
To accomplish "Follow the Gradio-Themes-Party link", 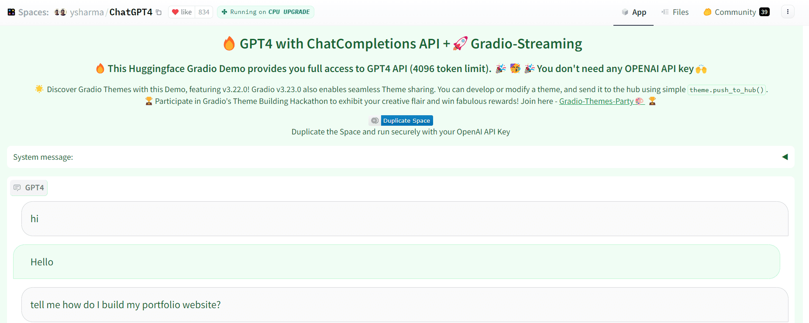I will click(602, 101).
